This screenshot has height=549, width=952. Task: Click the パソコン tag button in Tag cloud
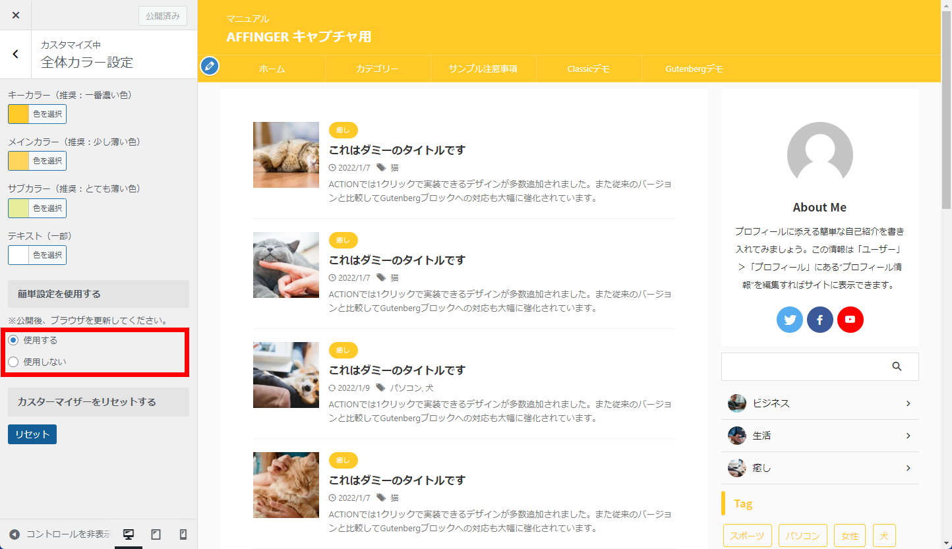tap(803, 536)
